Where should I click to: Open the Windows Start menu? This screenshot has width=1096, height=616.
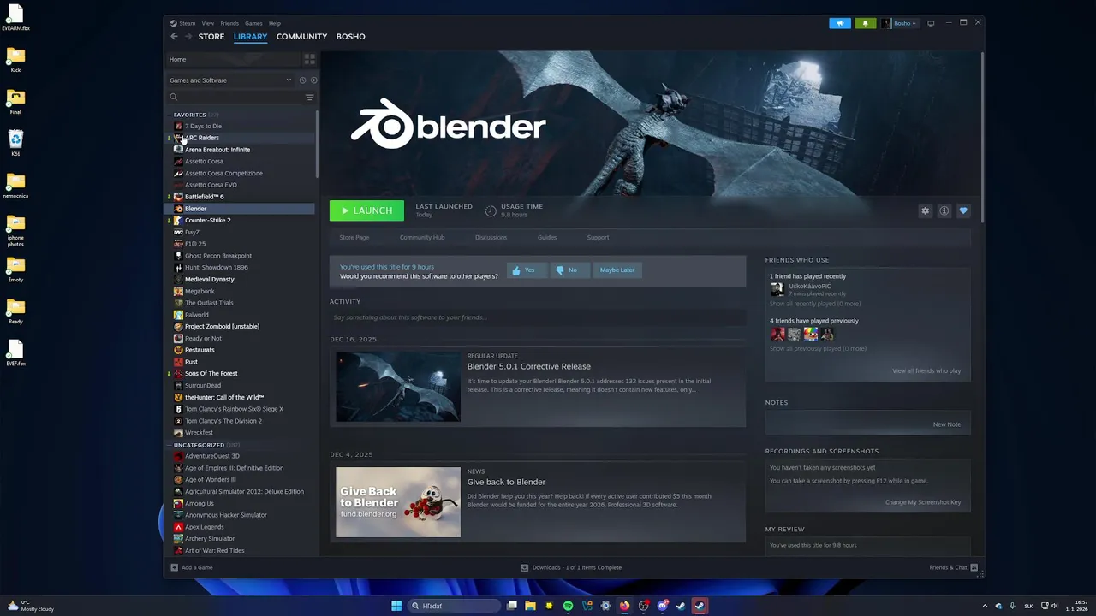click(x=396, y=606)
